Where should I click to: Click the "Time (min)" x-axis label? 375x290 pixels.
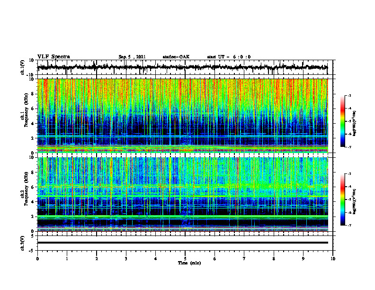coord(189,263)
